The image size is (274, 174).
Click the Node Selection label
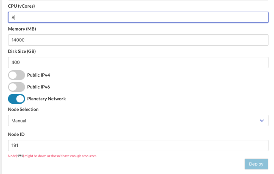pyautogui.click(x=23, y=109)
